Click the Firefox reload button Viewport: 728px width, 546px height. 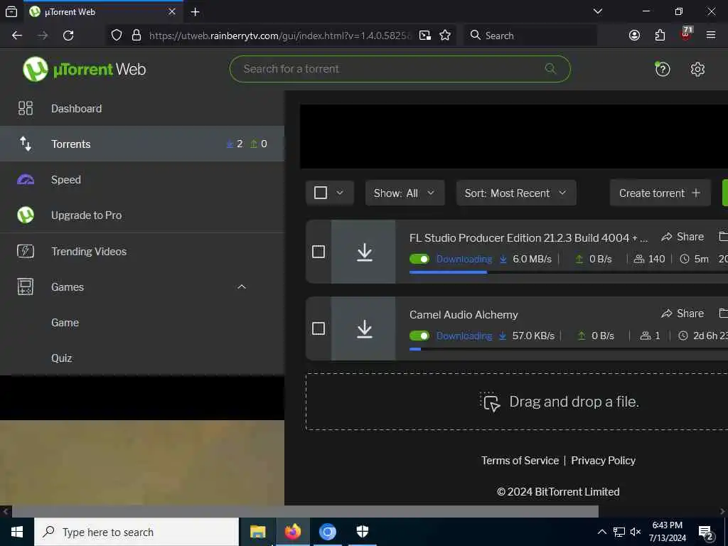pos(68,36)
